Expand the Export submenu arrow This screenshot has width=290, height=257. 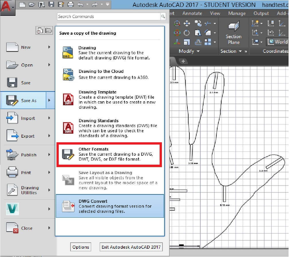pyautogui.click(x=49, y=136)
